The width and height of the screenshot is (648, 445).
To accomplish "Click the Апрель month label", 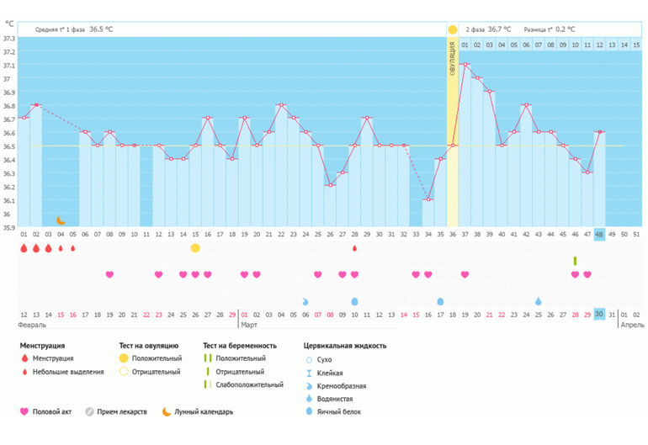I will (x=632, y=325).
